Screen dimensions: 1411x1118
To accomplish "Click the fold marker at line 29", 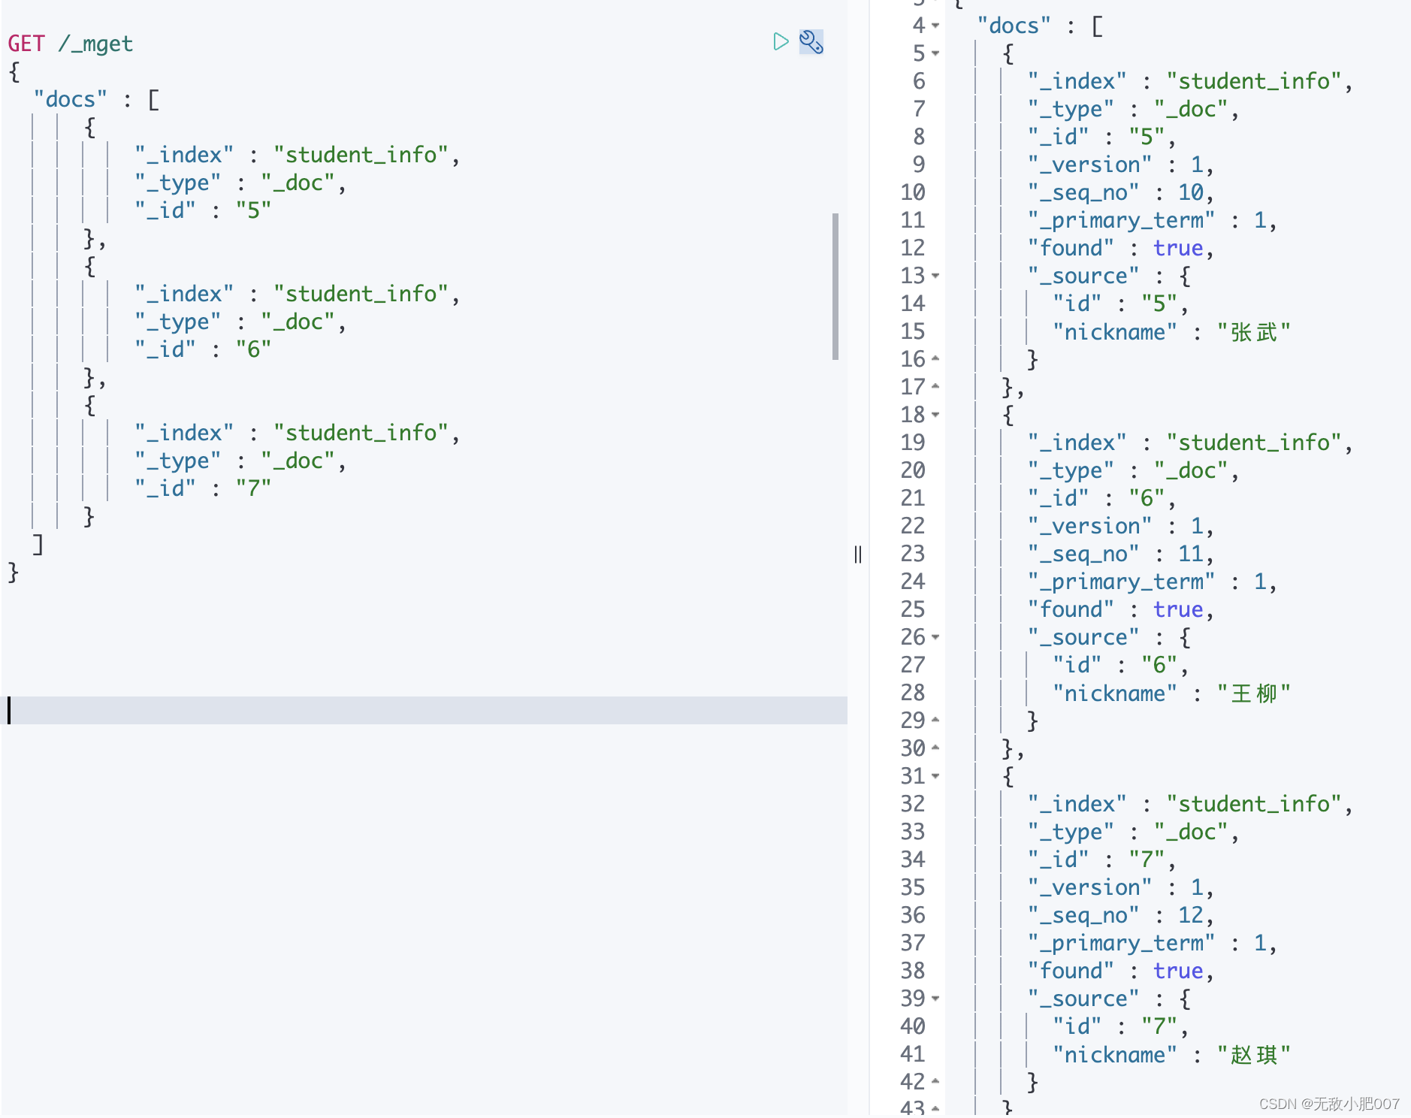I will (x=935, y=721).
